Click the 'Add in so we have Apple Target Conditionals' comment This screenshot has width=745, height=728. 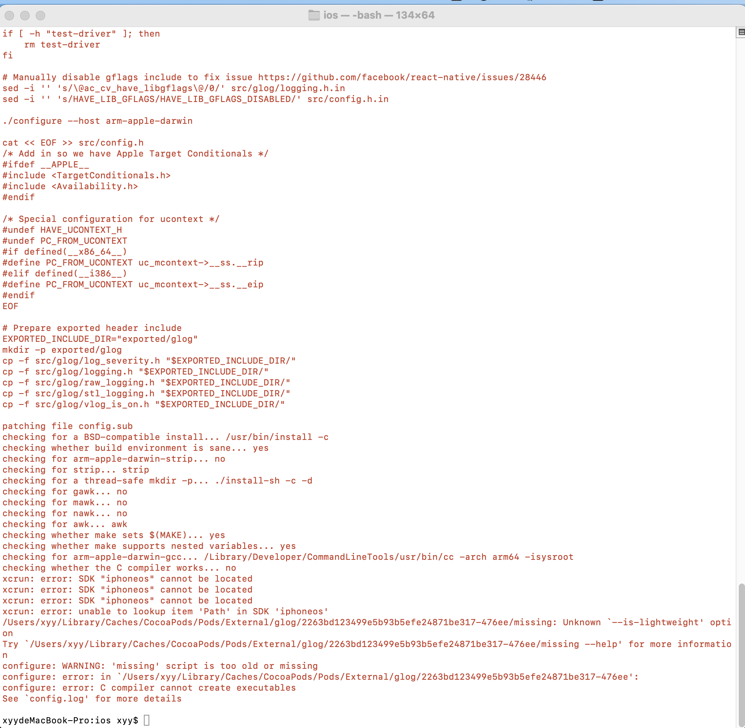click(x=136, y=153)
